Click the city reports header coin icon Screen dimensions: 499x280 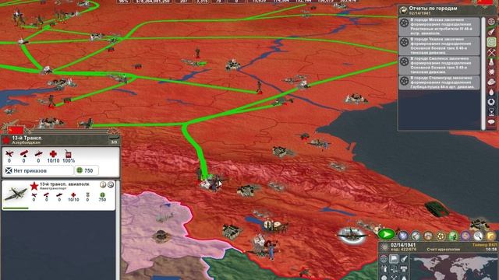click(404, 10)
